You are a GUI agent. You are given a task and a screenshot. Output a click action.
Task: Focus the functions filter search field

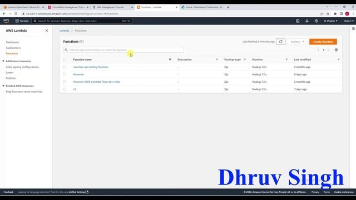pos(123,50)
